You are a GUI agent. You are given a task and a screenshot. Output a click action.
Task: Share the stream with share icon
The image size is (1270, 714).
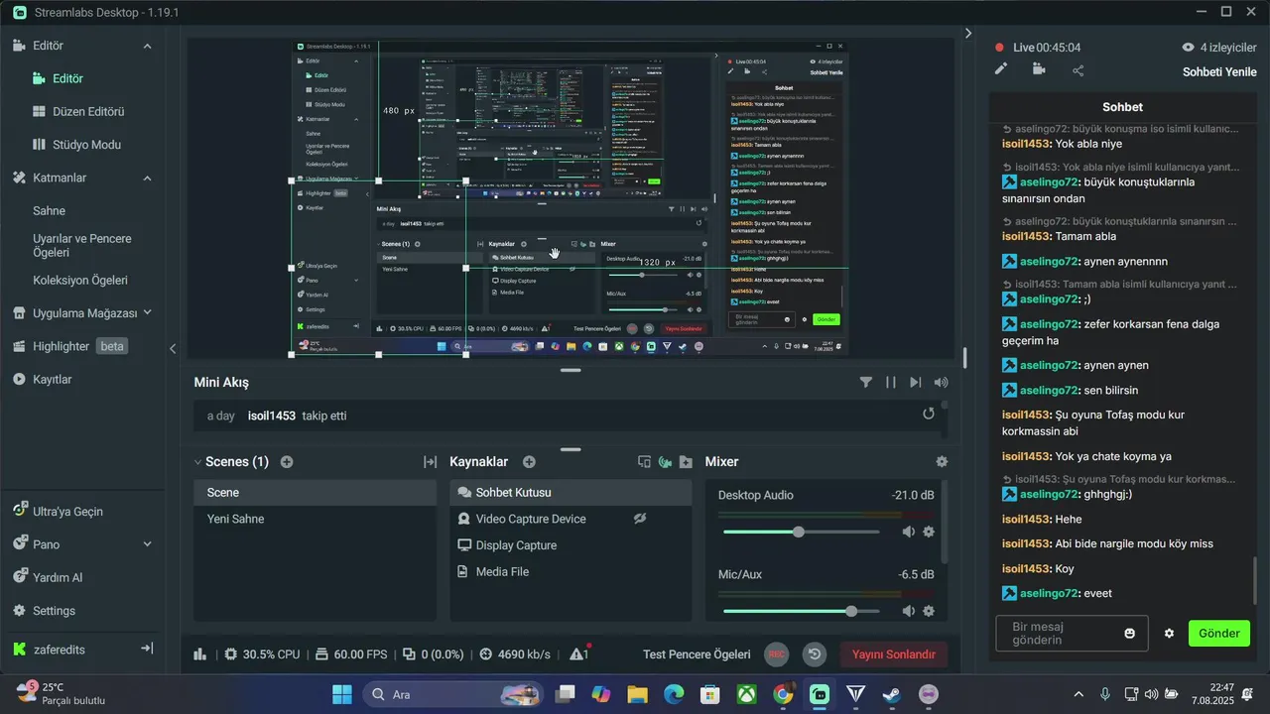point(1078,70)
